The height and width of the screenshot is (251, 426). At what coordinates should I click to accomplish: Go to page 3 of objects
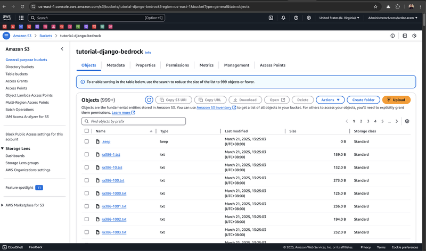click(x=368, y=121)
